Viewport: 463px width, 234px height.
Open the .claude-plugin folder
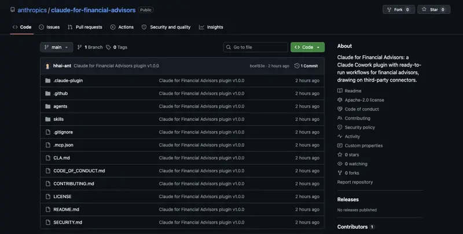68,80
